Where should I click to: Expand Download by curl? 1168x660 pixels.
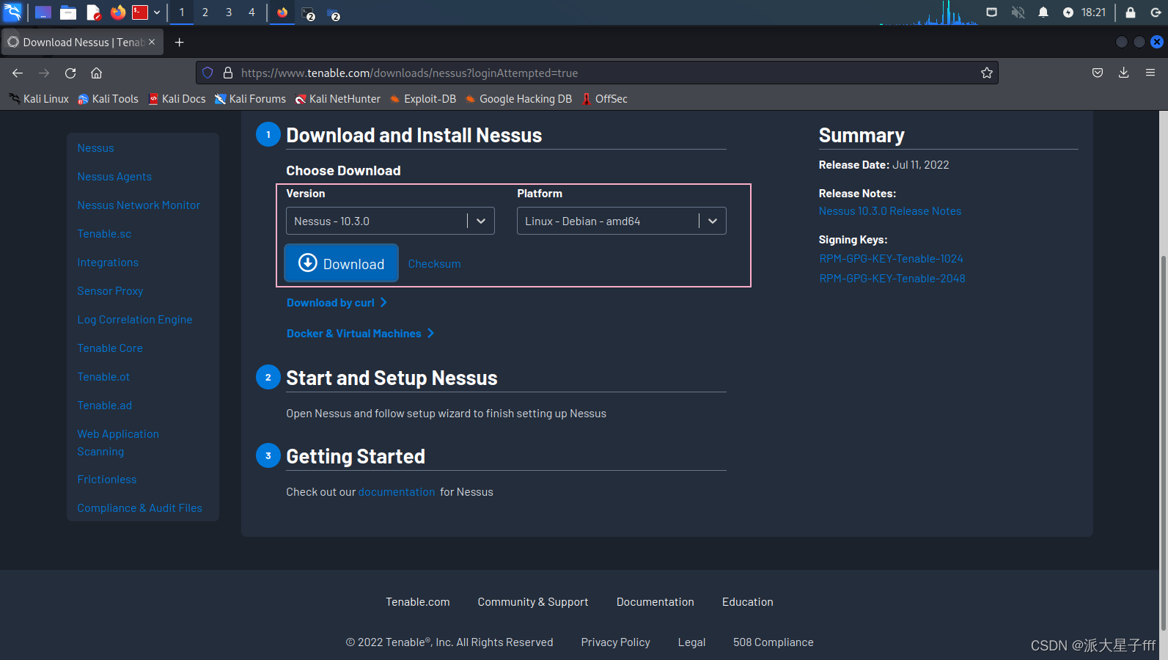point(337,303)
